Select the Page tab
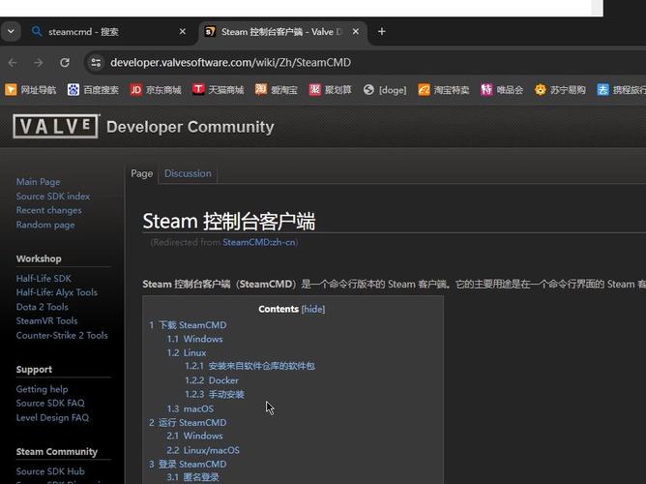Screen dimensions: 646x484 click(142, 173)
